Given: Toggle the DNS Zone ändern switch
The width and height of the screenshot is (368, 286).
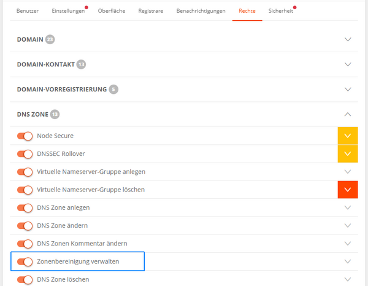Looking at the screenshot, I should 25,226.
